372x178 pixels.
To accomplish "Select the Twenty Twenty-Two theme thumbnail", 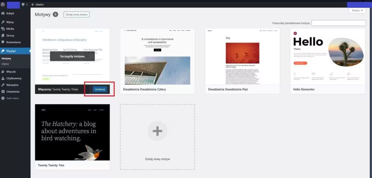I will [72, 132].
